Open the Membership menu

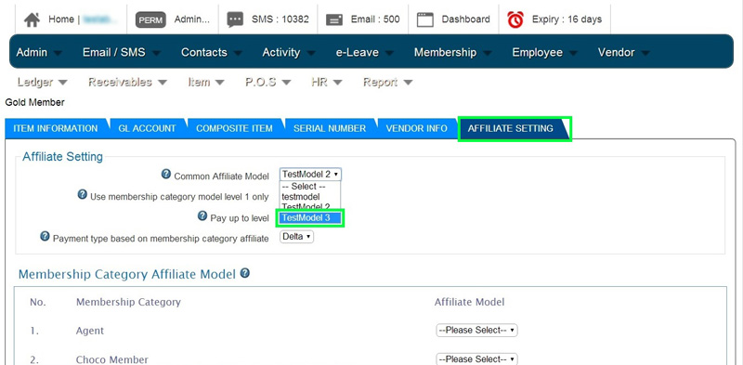click(x=452, y=52)
